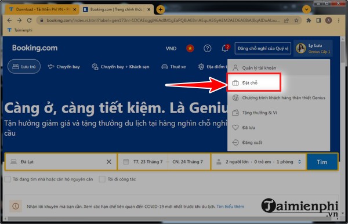Close the Download - Tải Miễn Phí tab
Viewport: 348px width, 224px height.
click(75, 9)
